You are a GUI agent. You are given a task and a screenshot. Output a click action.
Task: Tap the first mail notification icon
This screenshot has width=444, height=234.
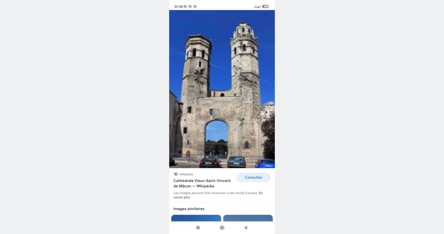pyautogui.click(x=185, y=7)
